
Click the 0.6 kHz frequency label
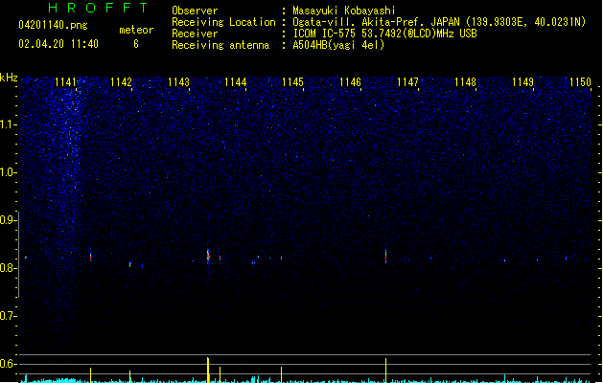tap(8, 364)
